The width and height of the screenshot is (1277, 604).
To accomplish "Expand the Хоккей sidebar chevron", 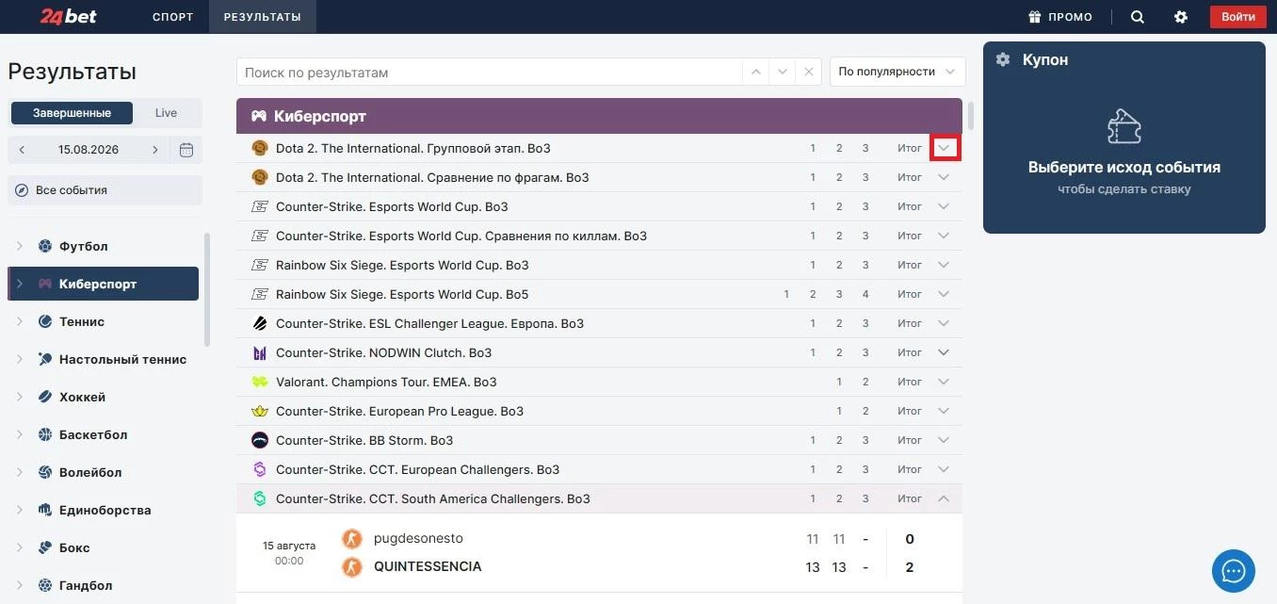I will pyautogui.click(x=20, y=397).
